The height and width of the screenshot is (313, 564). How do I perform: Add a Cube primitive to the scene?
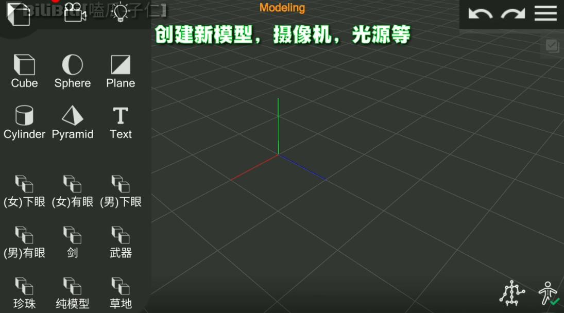(x=24, y=71)
